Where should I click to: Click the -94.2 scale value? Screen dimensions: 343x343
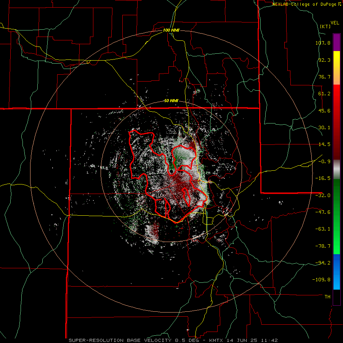[x=323, y=263]
